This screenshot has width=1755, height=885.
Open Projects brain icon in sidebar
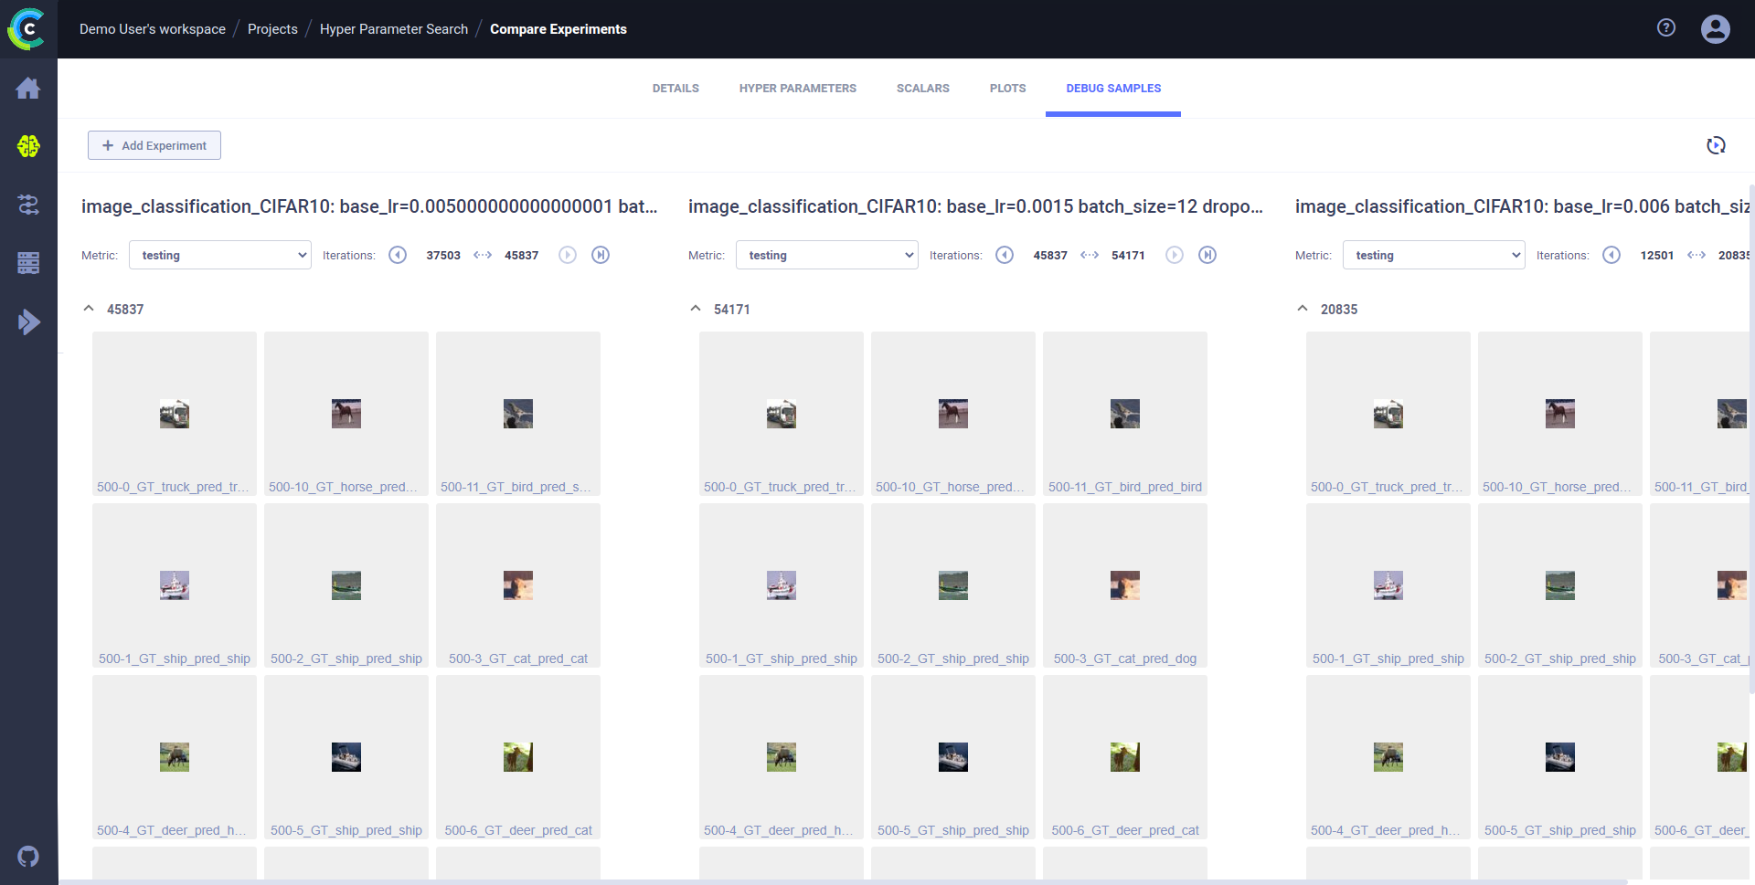coord(28,146)
